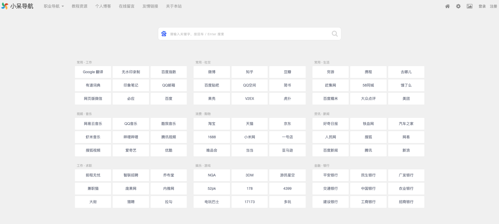Open the 腾讯视频 tile

point(169,137)
